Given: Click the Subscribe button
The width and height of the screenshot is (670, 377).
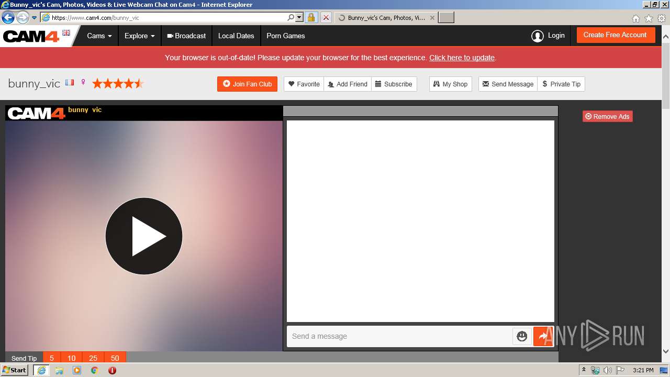Looking at the screenshot, I should pyautogui.click(x=394, y=84).
